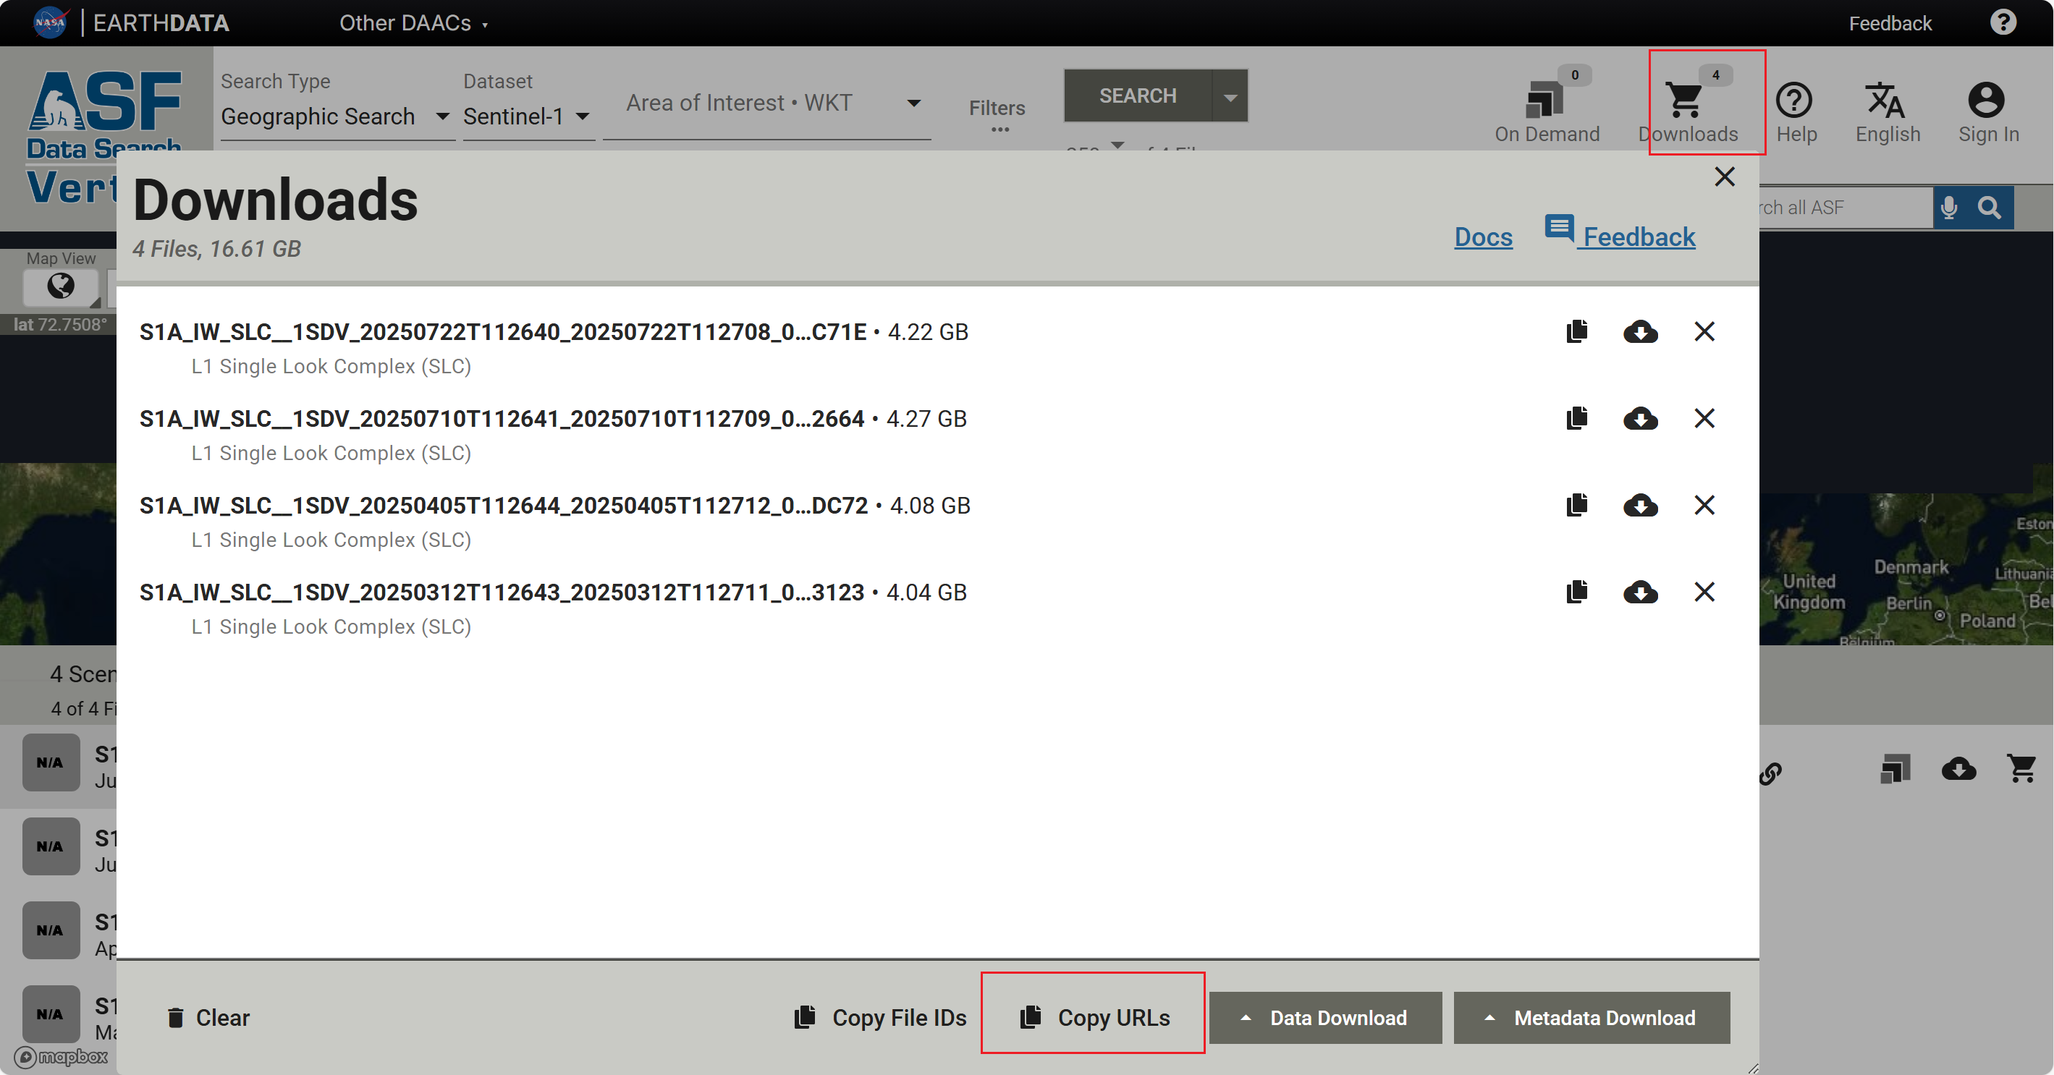Screen dimensions: 2054x1075
Task: Expand the Metadata Download menu
Action: coord(1591,1018)
